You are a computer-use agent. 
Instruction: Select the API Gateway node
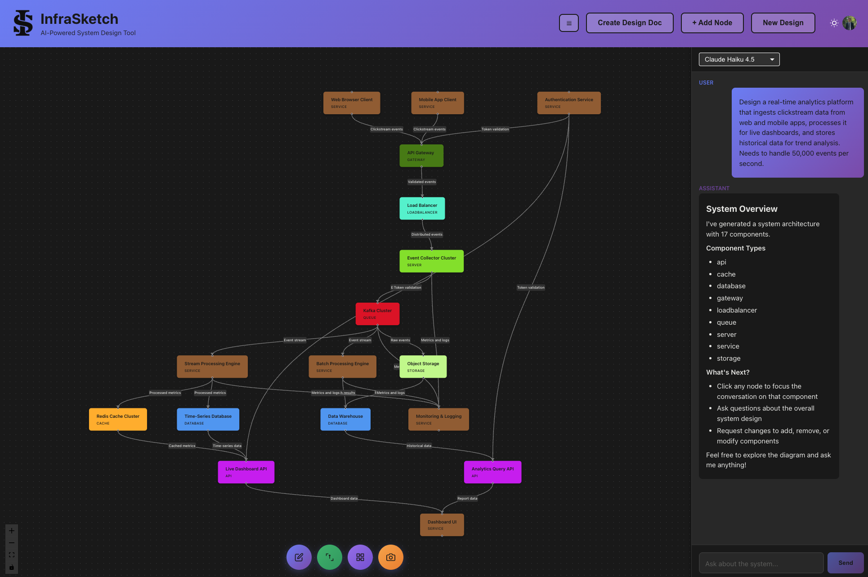pos(421,155)
